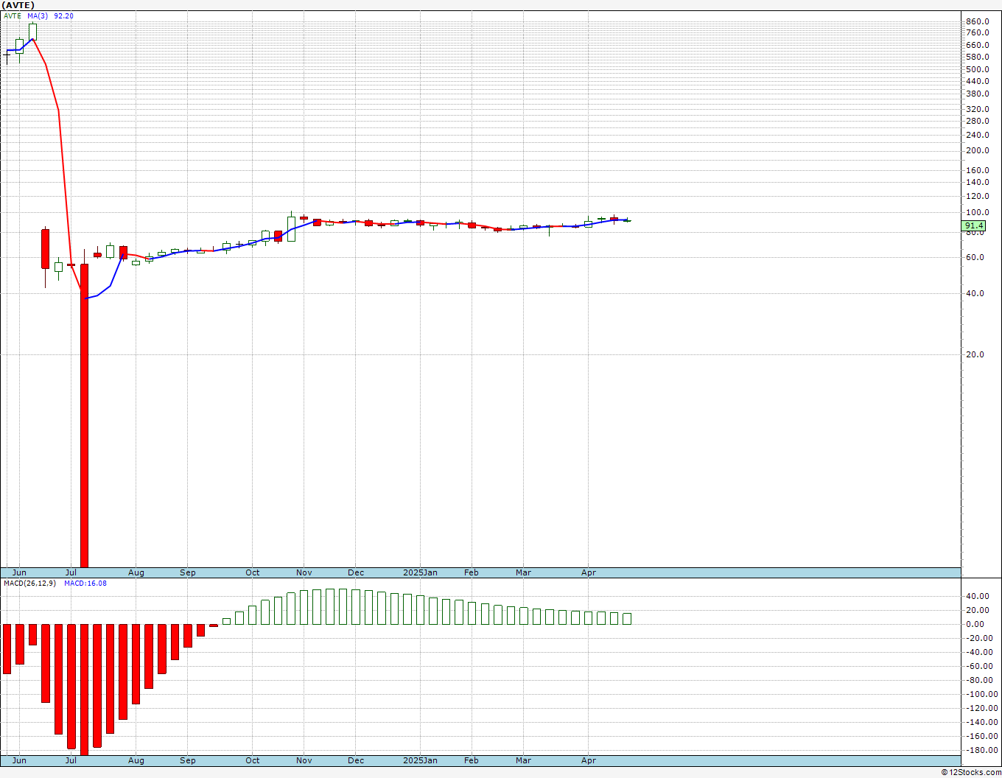The height and width of the screenshot is (778, 1002).
Task: Select the 100.0 price axis label
Action: (x=978, y=212)
